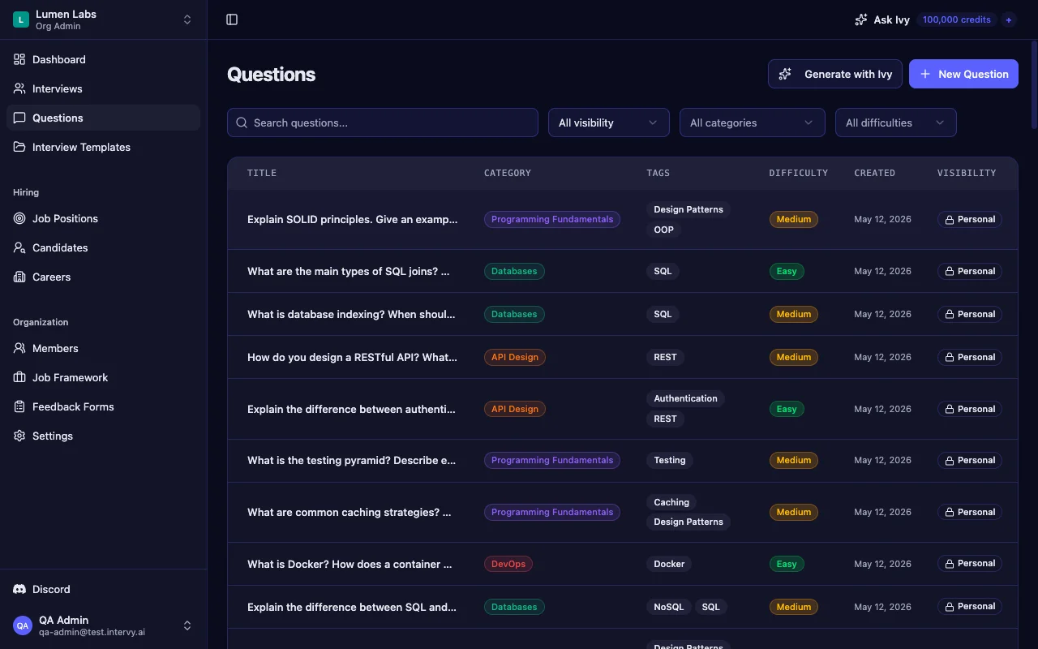This screenshot has height=649, width=1038.
Task: Click the OOP tag
Action: tap(664, 230)
